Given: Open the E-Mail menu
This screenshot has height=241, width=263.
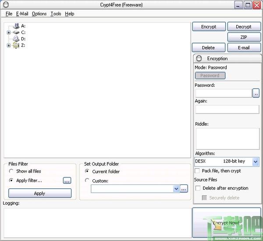Looking at the screenshot, I should point(22,14).
